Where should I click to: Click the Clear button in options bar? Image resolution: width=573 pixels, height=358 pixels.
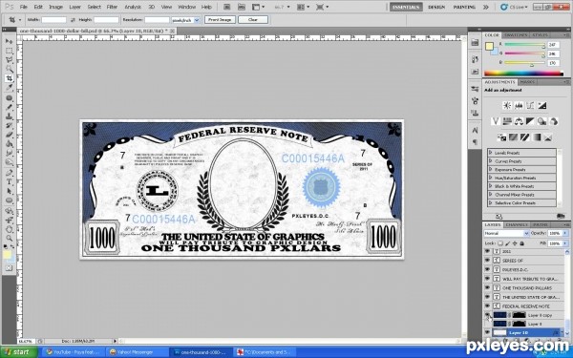tap(253, 20)
